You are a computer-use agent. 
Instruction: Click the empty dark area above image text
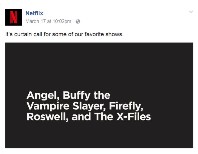pos(99,66)
